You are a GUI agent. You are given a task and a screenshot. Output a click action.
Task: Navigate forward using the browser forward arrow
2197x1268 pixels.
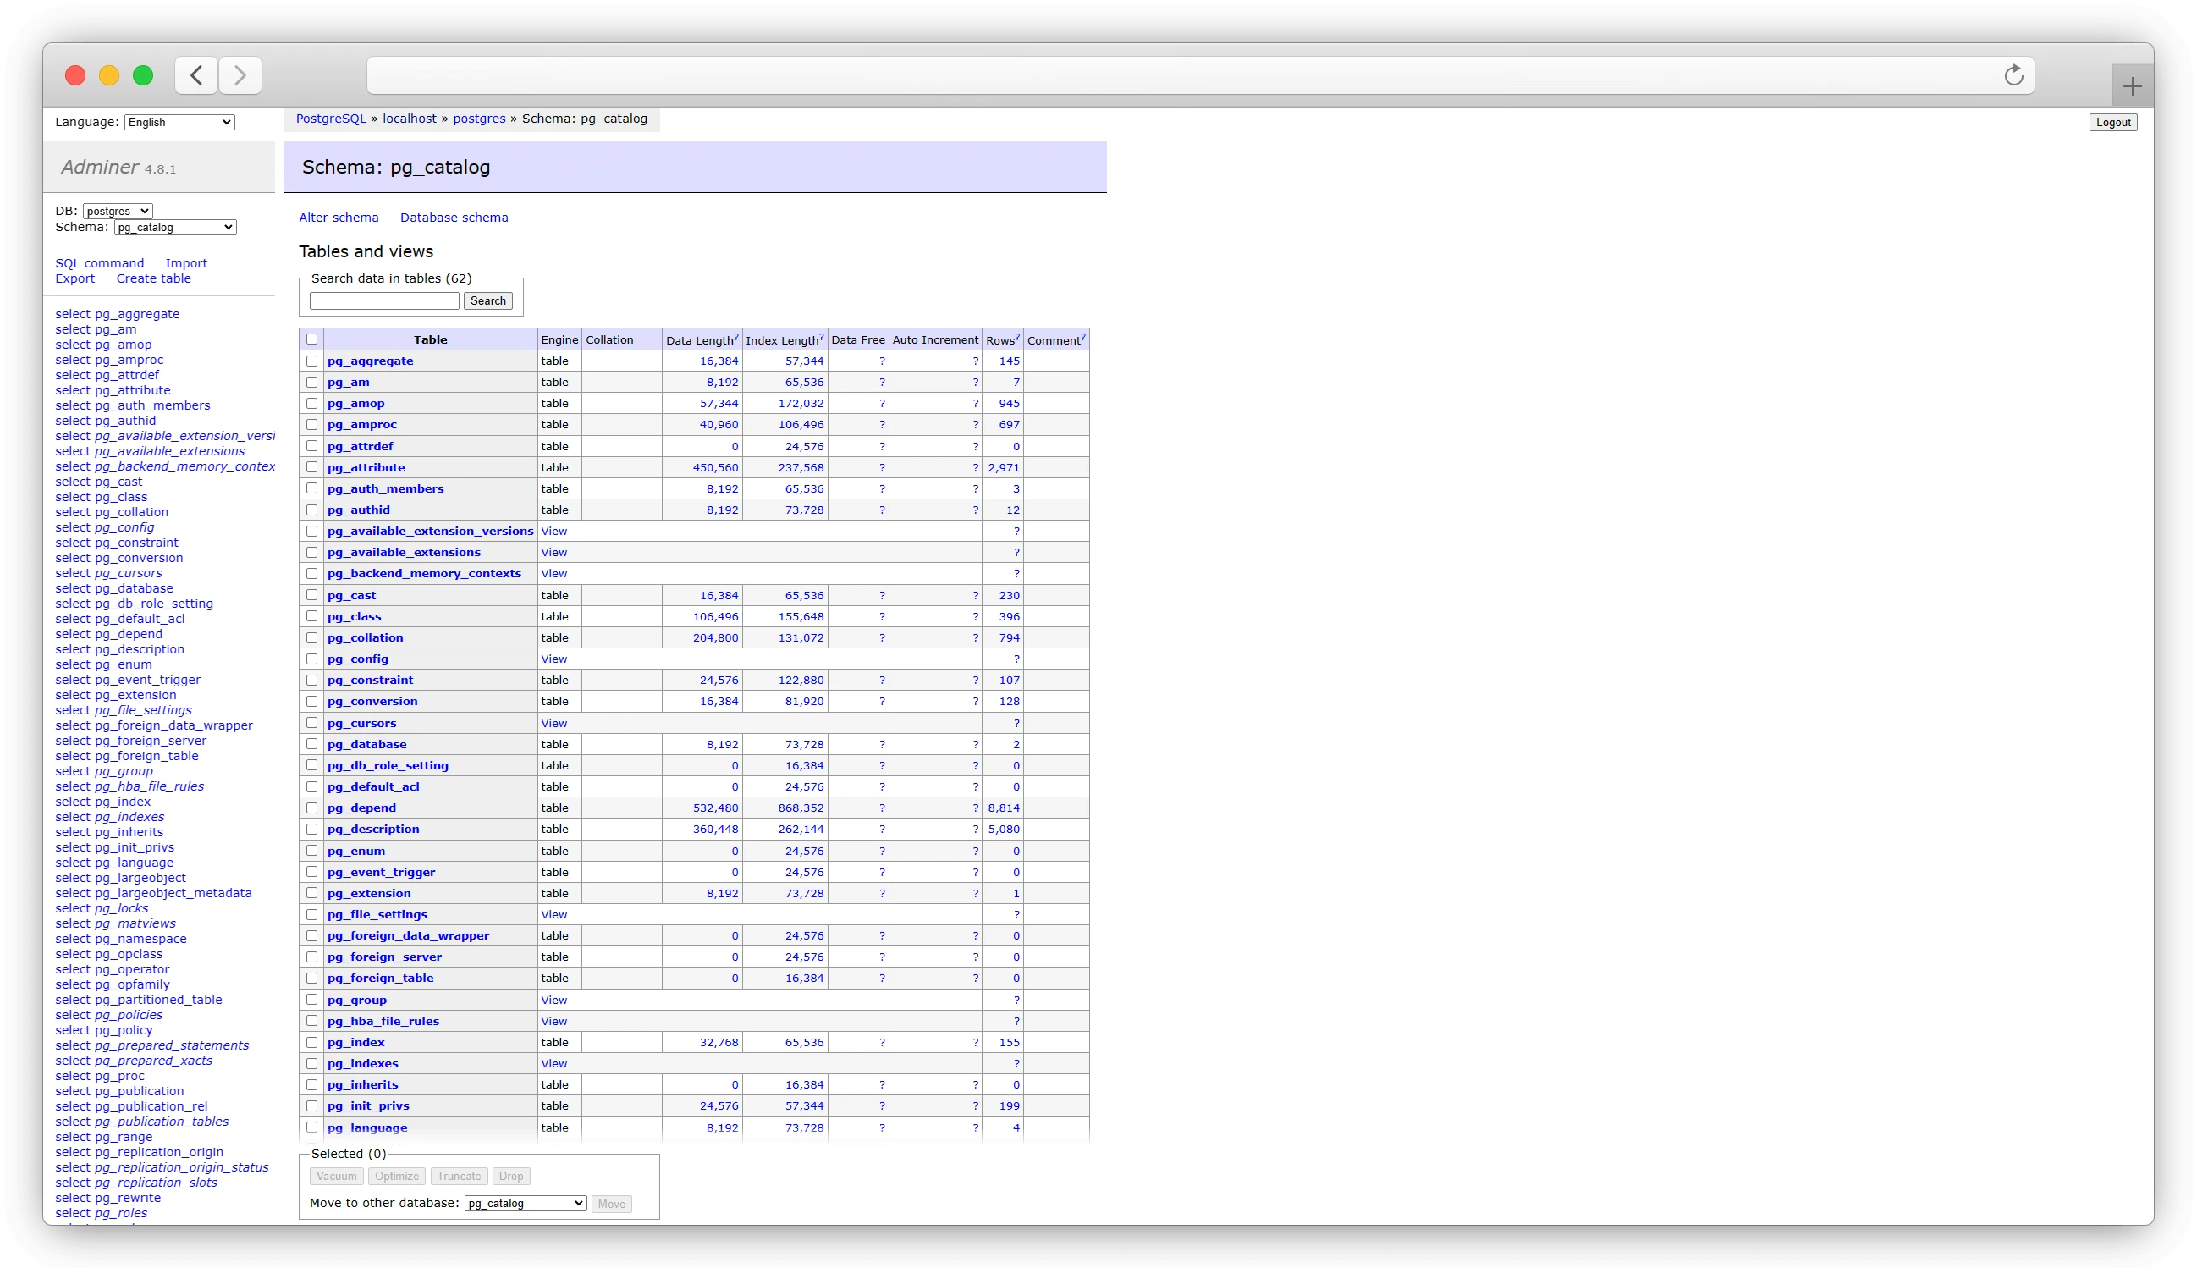pos(240,74)
